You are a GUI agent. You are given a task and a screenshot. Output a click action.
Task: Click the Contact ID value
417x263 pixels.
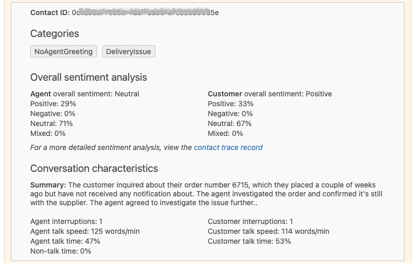(x=145, y=12)
